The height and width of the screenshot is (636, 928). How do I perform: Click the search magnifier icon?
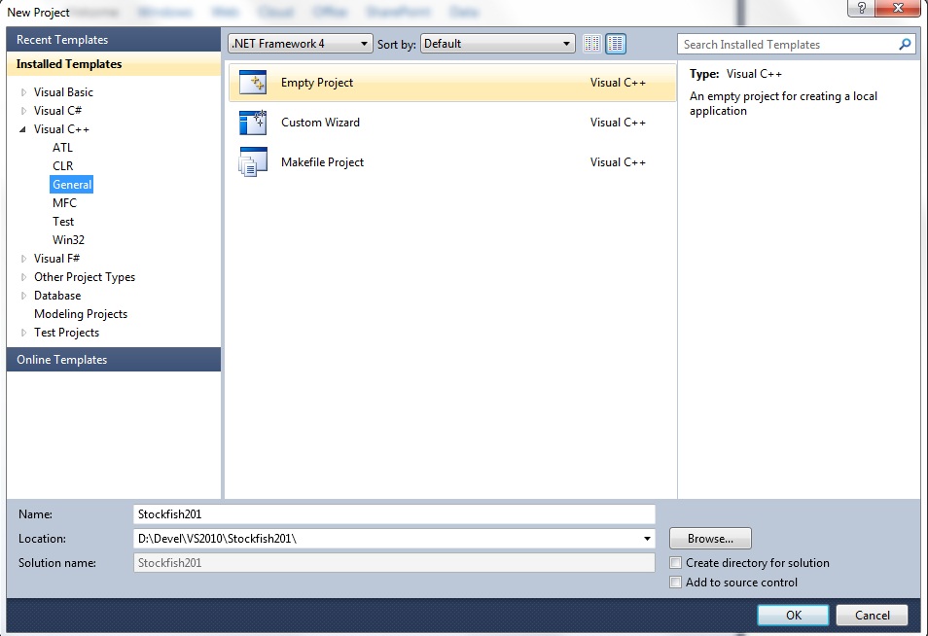pyautogui.click(x=905, y=45)
